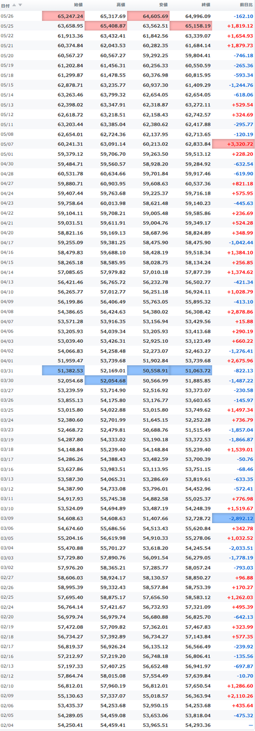The height and width of the screenshot is (731, 255).
Task: Select change value +1,262.03
Action: (x=240, y=596)
